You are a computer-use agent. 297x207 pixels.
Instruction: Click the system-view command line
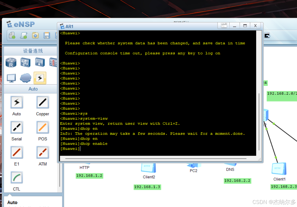point(84,119)
